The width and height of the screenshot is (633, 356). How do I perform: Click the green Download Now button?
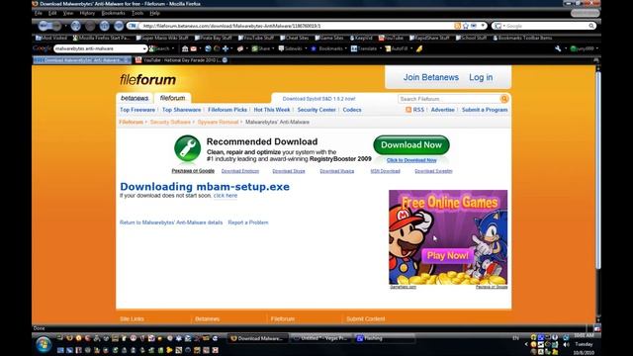(411, 145)
